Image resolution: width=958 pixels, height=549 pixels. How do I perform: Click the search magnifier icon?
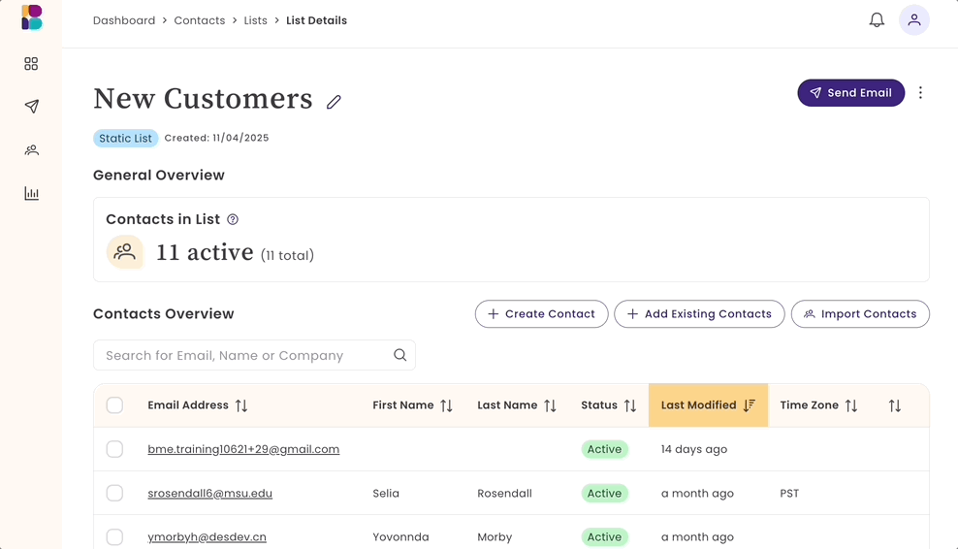[399, 355]
